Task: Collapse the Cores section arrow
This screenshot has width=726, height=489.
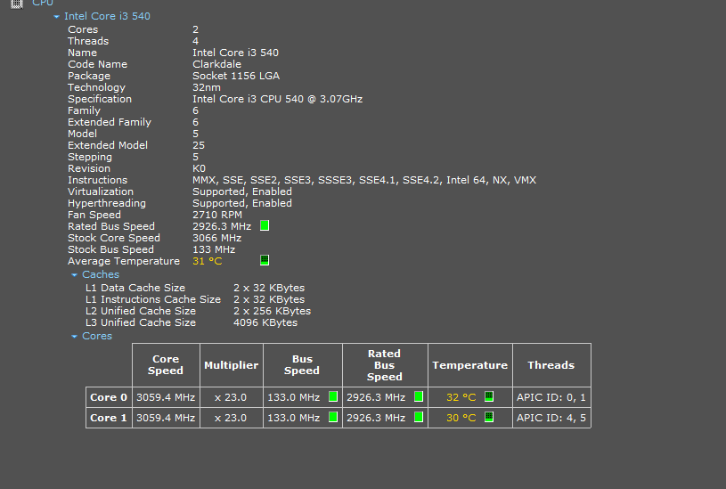Action: click(x=74, y=337)
